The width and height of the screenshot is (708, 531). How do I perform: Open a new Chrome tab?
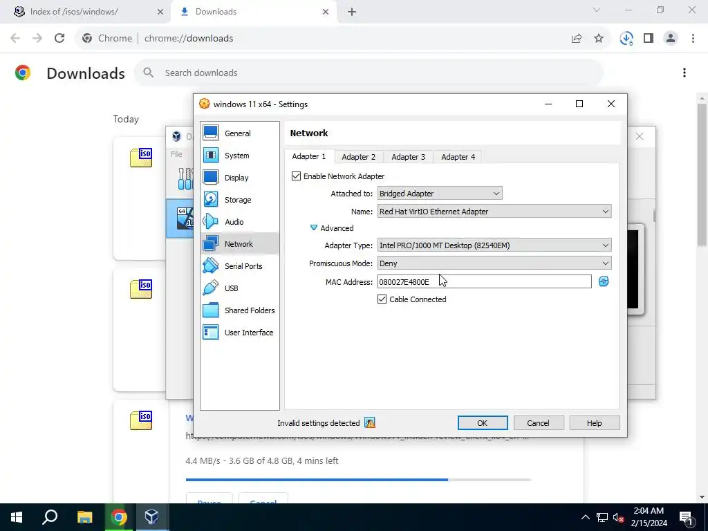click(x=352, y=12)
